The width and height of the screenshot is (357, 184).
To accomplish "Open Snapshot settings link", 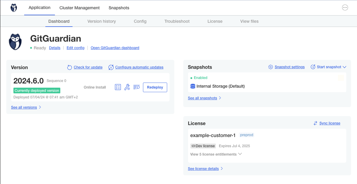I will point(290,67).
